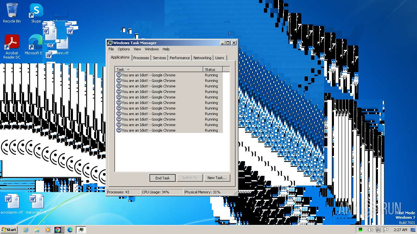
Task: Minimize the Windows Task Manager window
Action: point(223,43)
